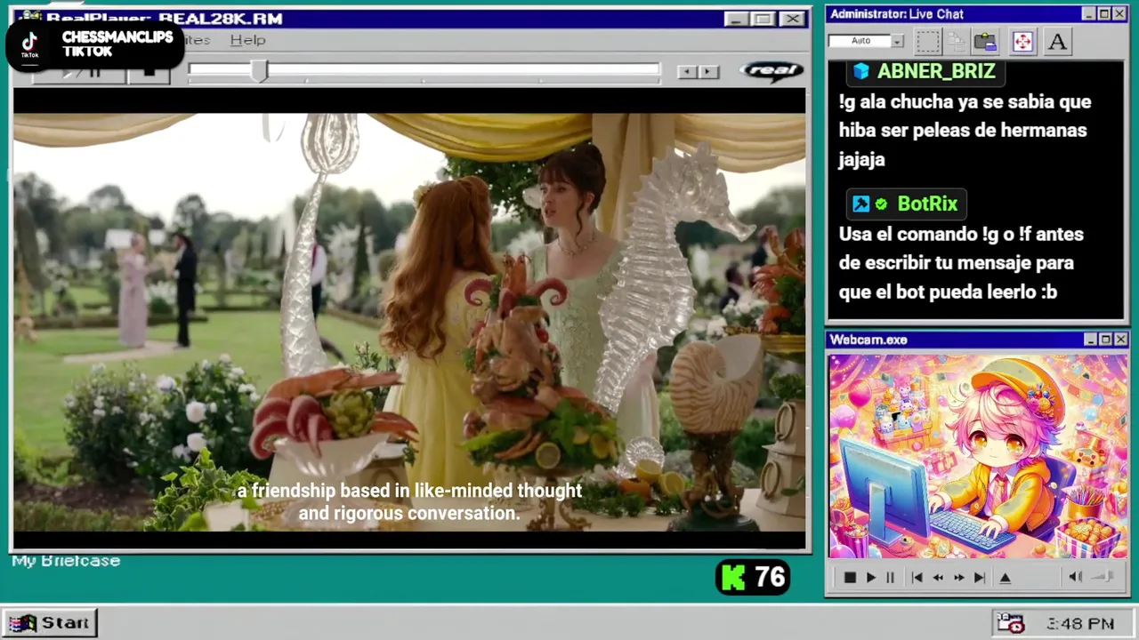The height and width of the screenshot is (640, 1139).
Task: Click the ABNER_BRIZ username
Action: pos(936,71)
